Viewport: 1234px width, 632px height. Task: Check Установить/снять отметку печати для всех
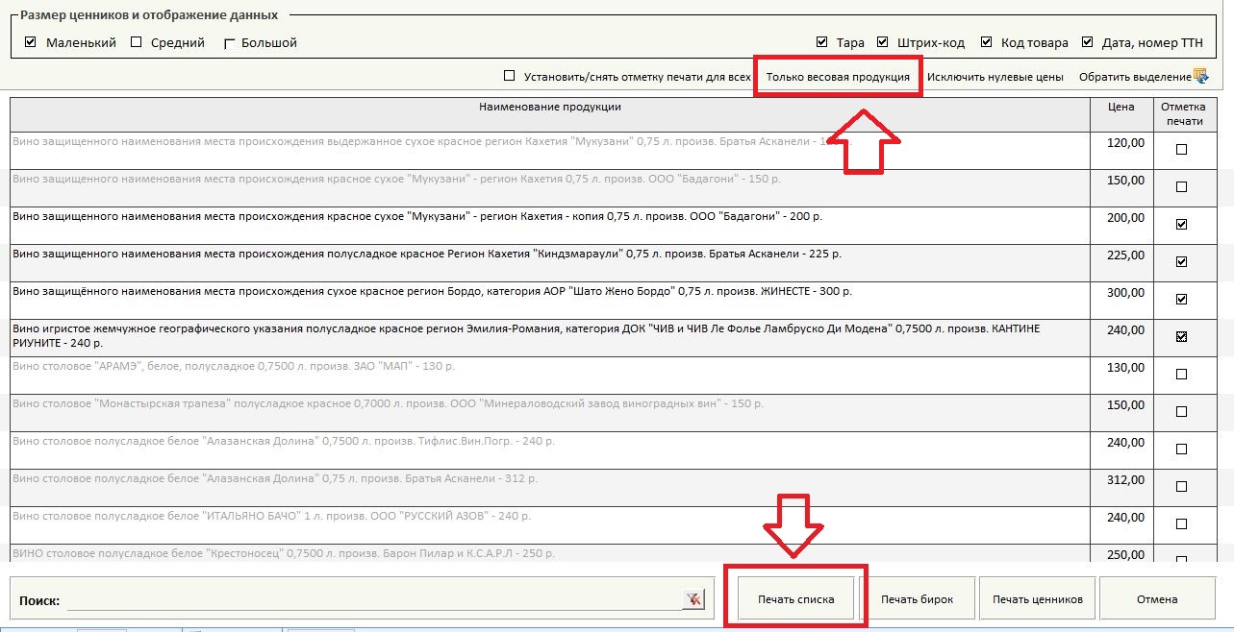click(x=510, y=77)
